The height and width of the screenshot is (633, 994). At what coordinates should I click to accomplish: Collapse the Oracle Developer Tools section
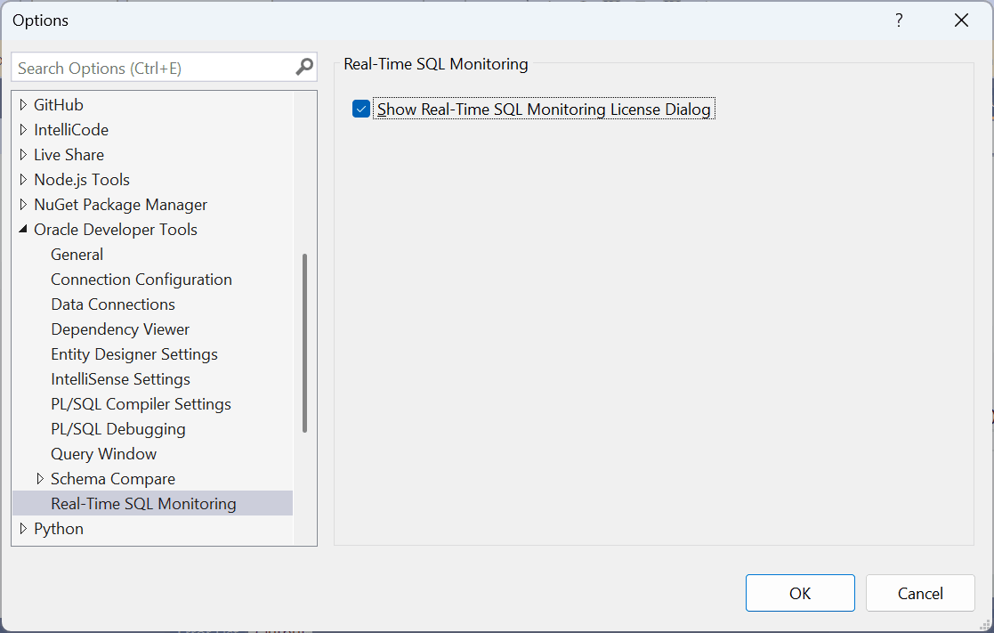(x=23, y=229)
